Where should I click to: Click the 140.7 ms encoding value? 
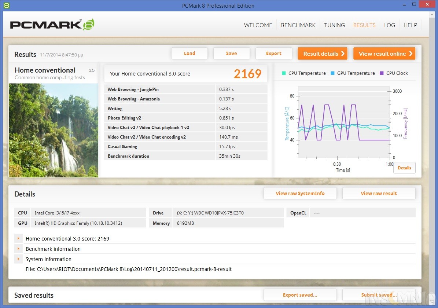[228, 137]
